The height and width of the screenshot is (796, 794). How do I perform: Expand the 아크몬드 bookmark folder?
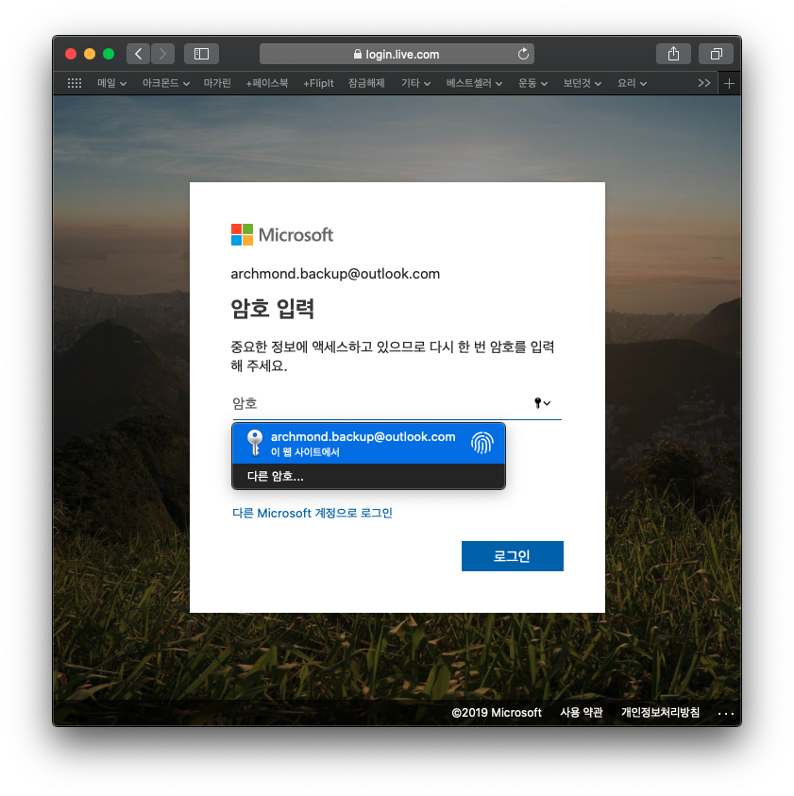point(166,83)
